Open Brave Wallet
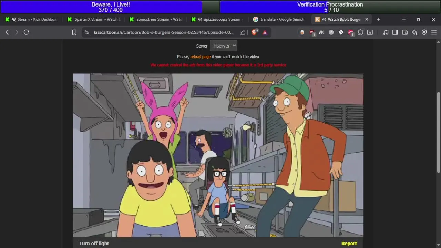The height and width of the screenshot is (248, 441). pyautogui.click(x=405, y=32)
